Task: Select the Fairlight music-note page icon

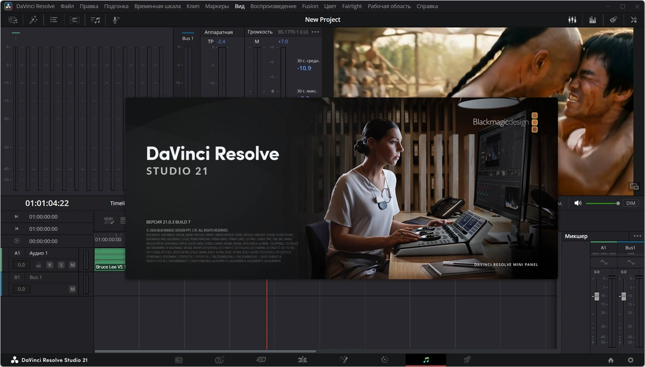Action: click(426, 359)
